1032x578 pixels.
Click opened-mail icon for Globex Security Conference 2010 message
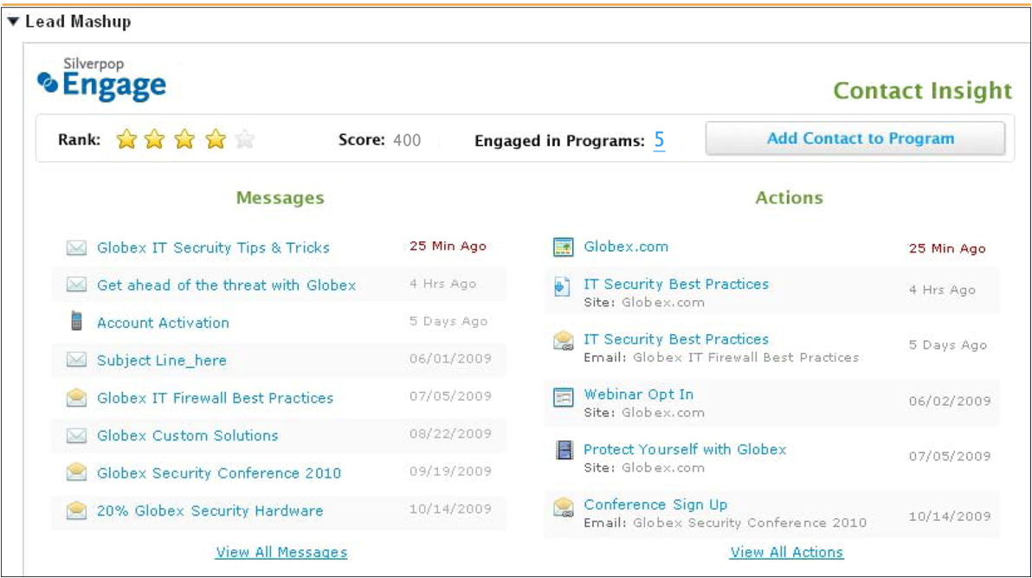pos(76,472)
